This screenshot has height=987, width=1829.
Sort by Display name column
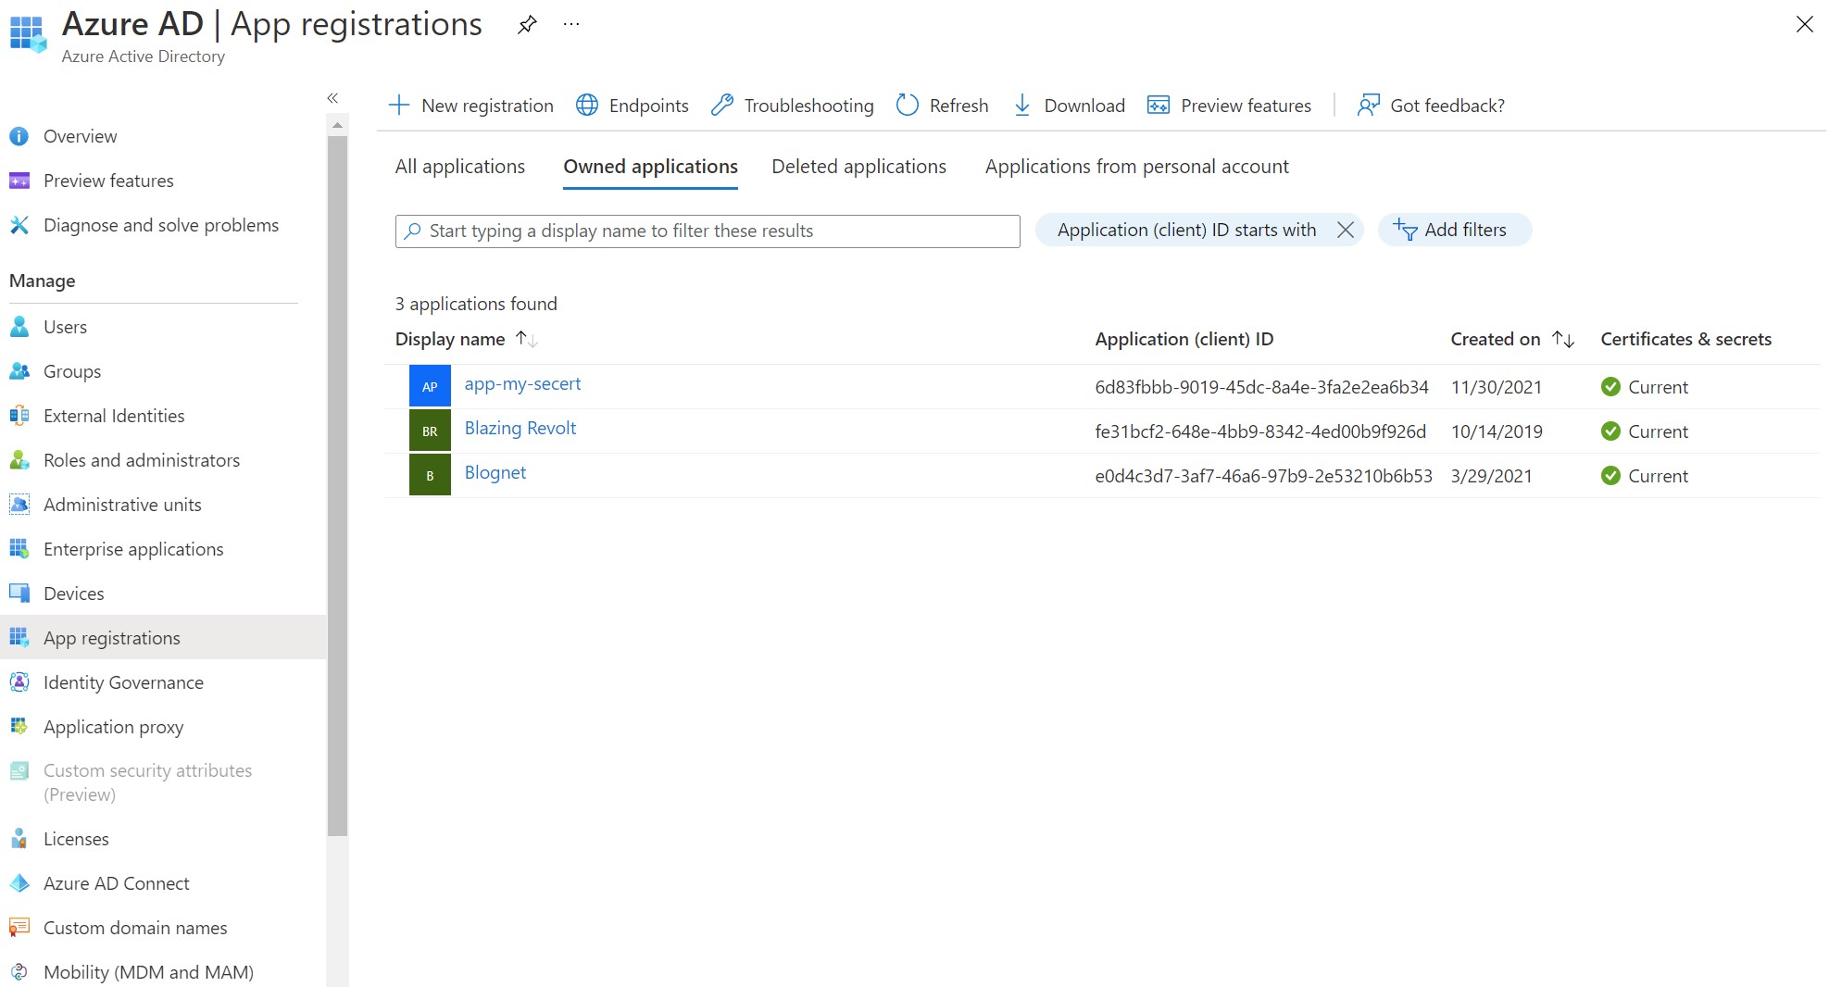(467, 339)
